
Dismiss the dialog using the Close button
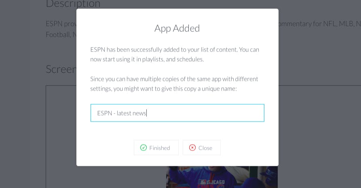pyautogui.click(x=202, y=148)
